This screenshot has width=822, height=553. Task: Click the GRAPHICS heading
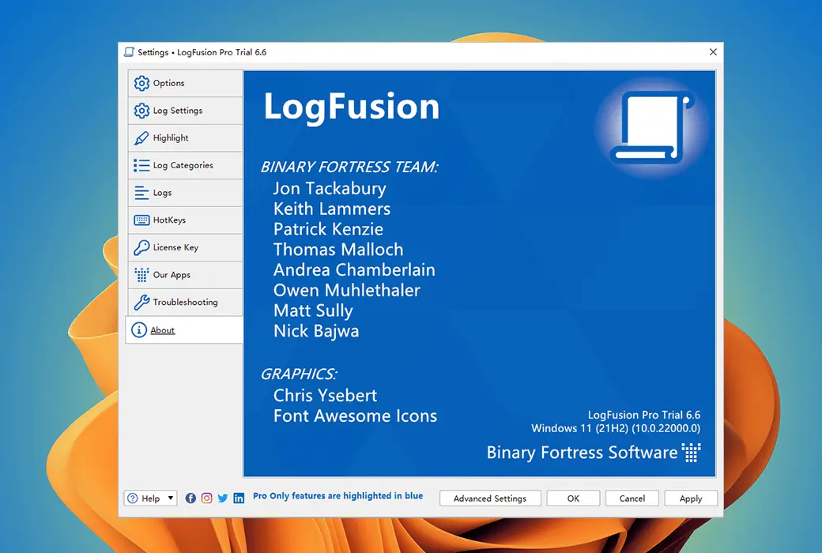coord(298,374)
